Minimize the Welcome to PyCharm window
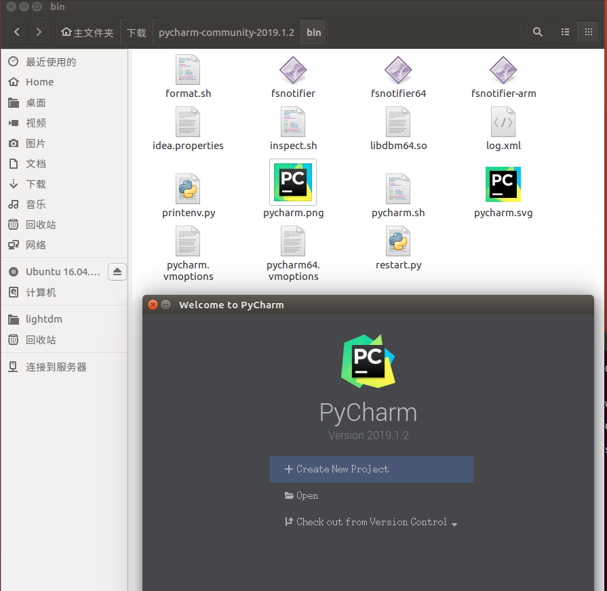Viewport: 607px width, 591px height. [165, 305]
